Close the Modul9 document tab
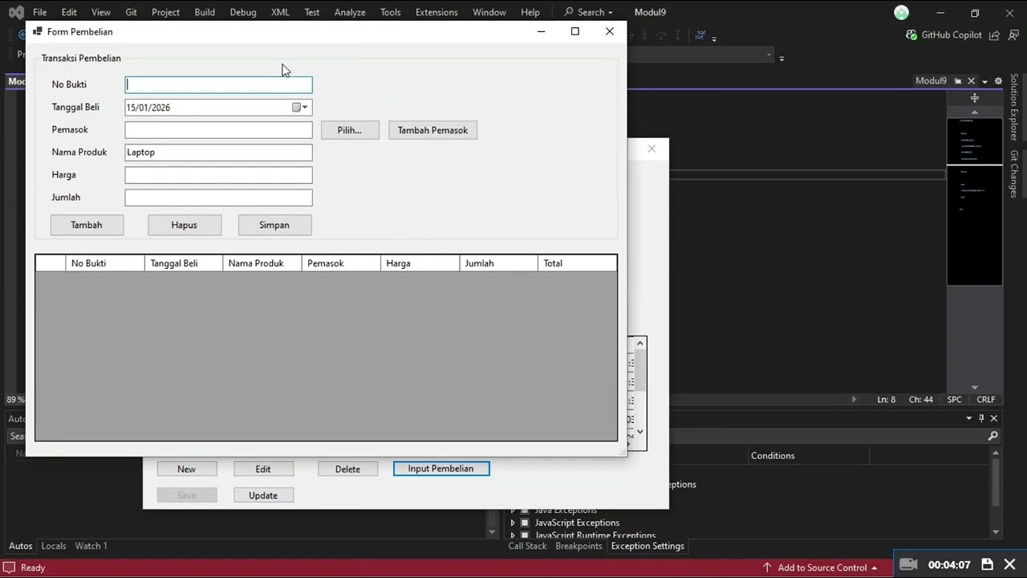 (x=971, y=81)
